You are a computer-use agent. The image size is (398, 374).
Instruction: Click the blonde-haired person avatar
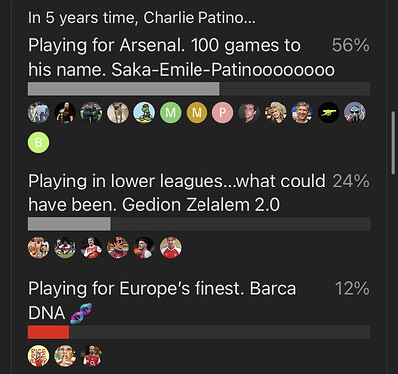point(276,113)
